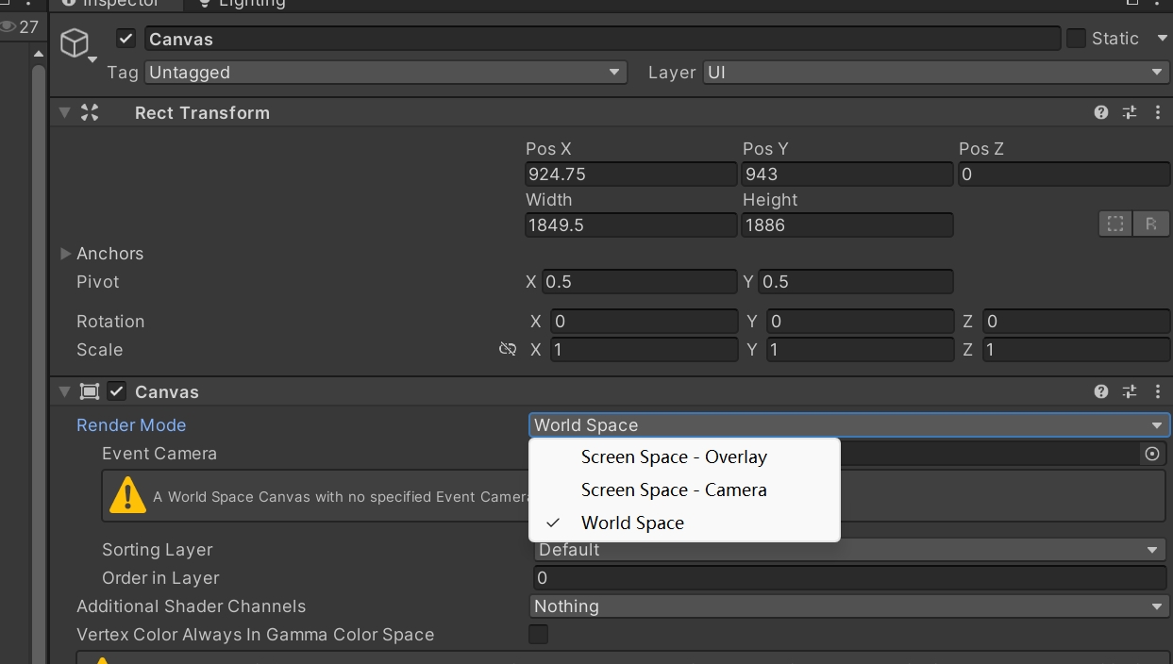Enable Rect Transform blueprint mode button
The image size is (1173, 664).
pyautogui.click(x=1115, y=224)
